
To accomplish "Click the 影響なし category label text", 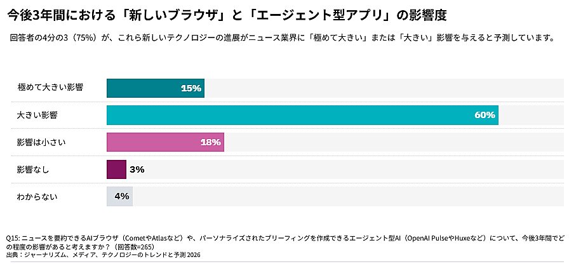I will click(33, 169).
